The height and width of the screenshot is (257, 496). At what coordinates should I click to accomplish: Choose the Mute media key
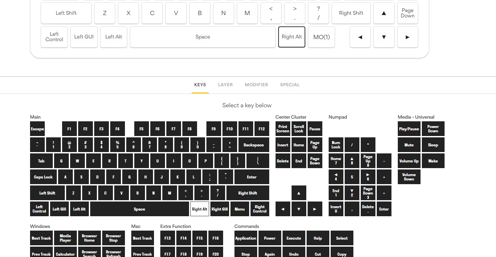409,145
